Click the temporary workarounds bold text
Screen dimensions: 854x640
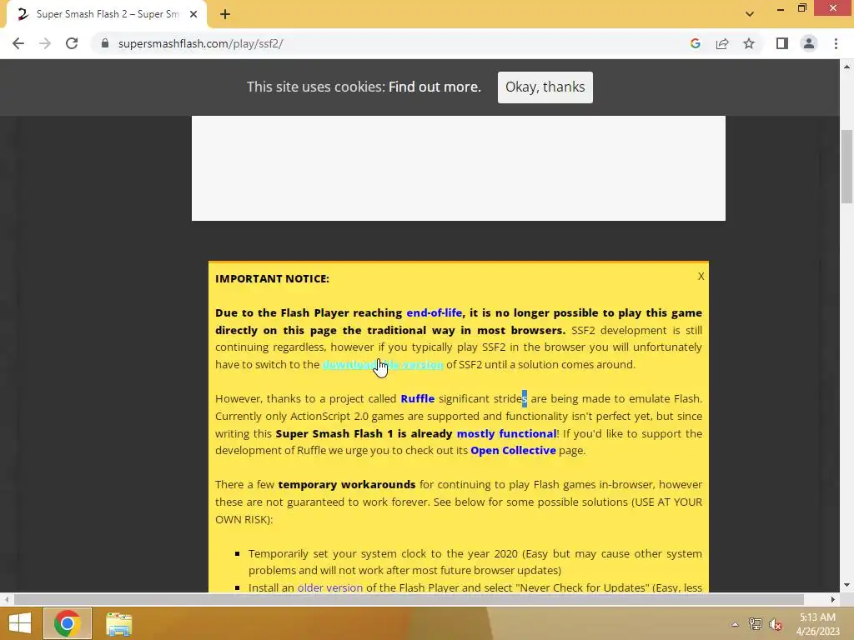347,485
